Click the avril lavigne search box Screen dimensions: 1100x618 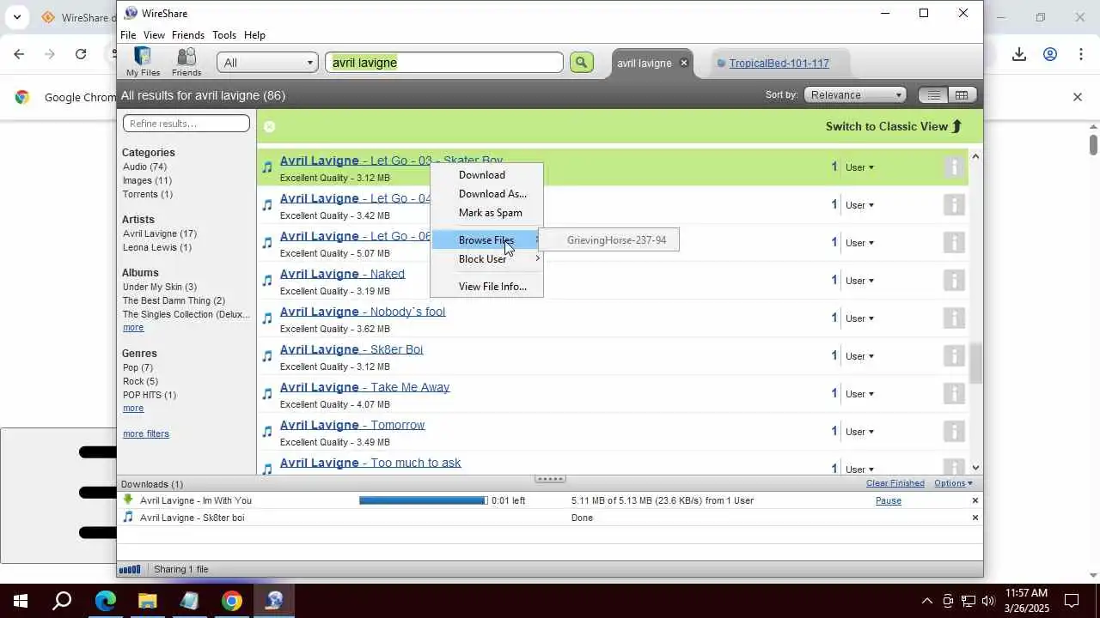[444, 63]
